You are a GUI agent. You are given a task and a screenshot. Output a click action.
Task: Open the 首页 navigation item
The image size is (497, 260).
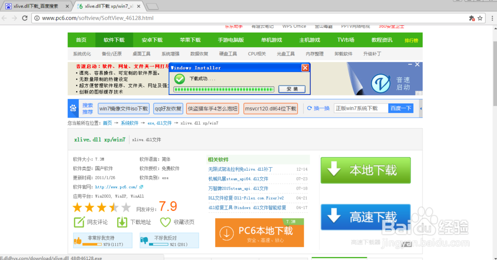[81, 40]
